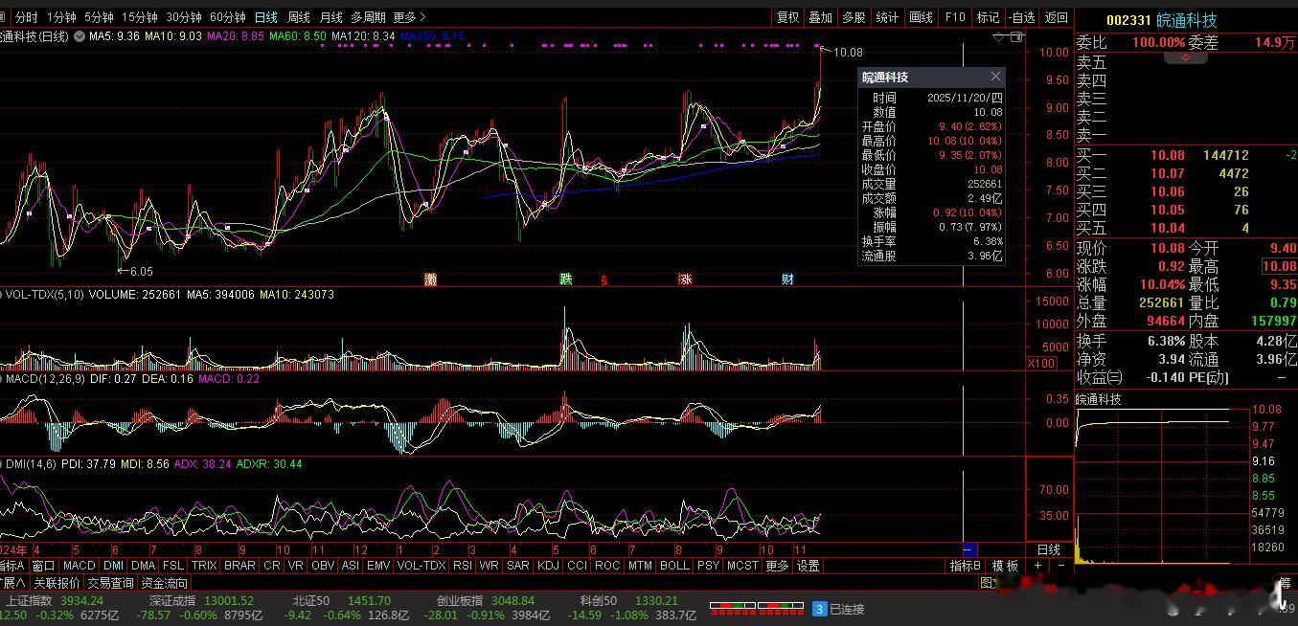
Task: Click the 日线 label at chart bottom-right
Action: 1049,549
